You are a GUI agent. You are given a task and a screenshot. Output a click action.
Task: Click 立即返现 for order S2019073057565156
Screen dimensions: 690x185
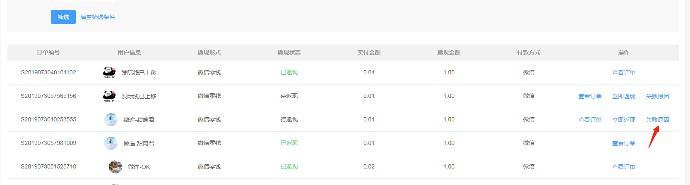coord(624,96)
